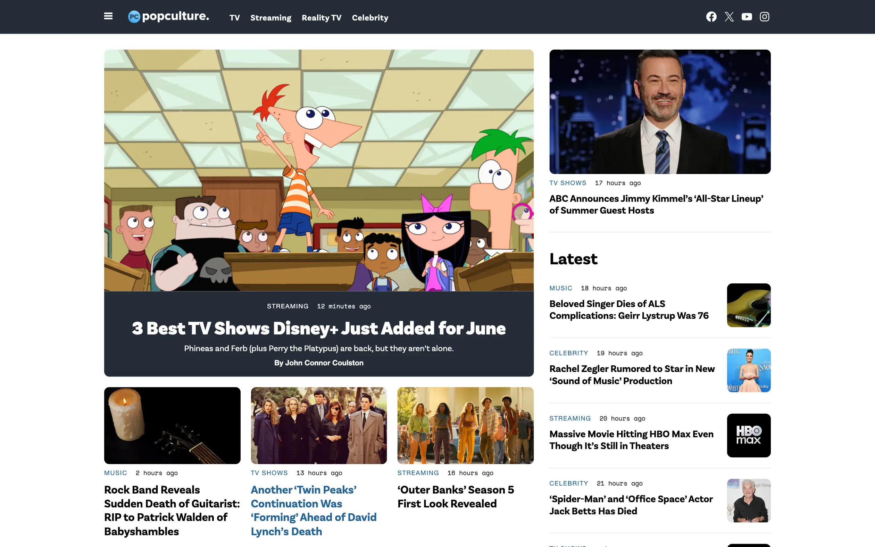This screenshot has height=547, width=875.
Task: Open the hamburger menu icon
Action: [108, 16]
